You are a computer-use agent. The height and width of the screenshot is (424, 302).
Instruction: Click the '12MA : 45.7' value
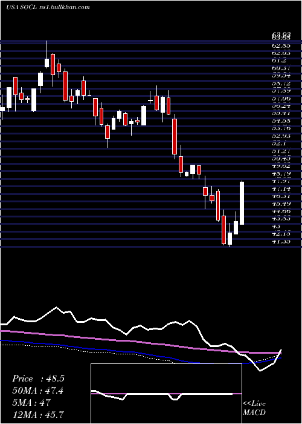tap(38, 414)
